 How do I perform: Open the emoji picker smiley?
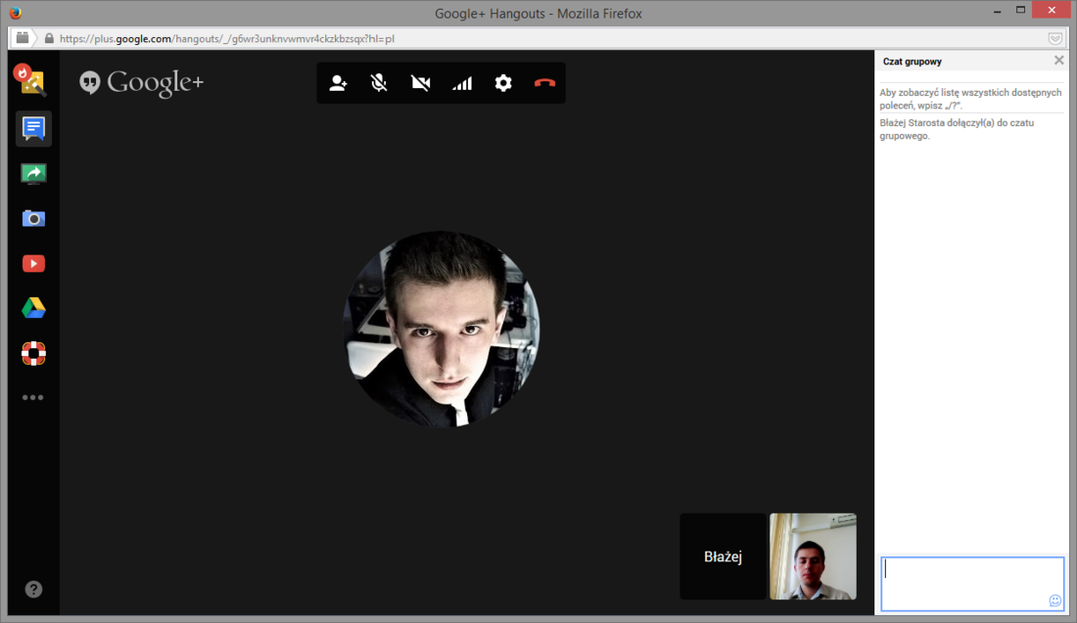coord(1055,601)
